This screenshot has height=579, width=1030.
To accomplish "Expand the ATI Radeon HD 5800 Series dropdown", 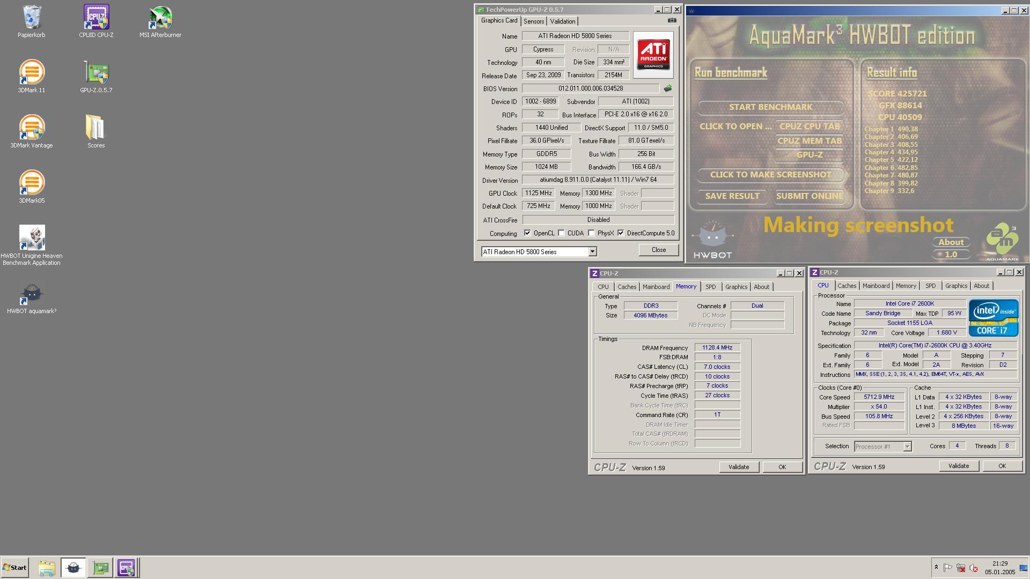I will (592, 252).
